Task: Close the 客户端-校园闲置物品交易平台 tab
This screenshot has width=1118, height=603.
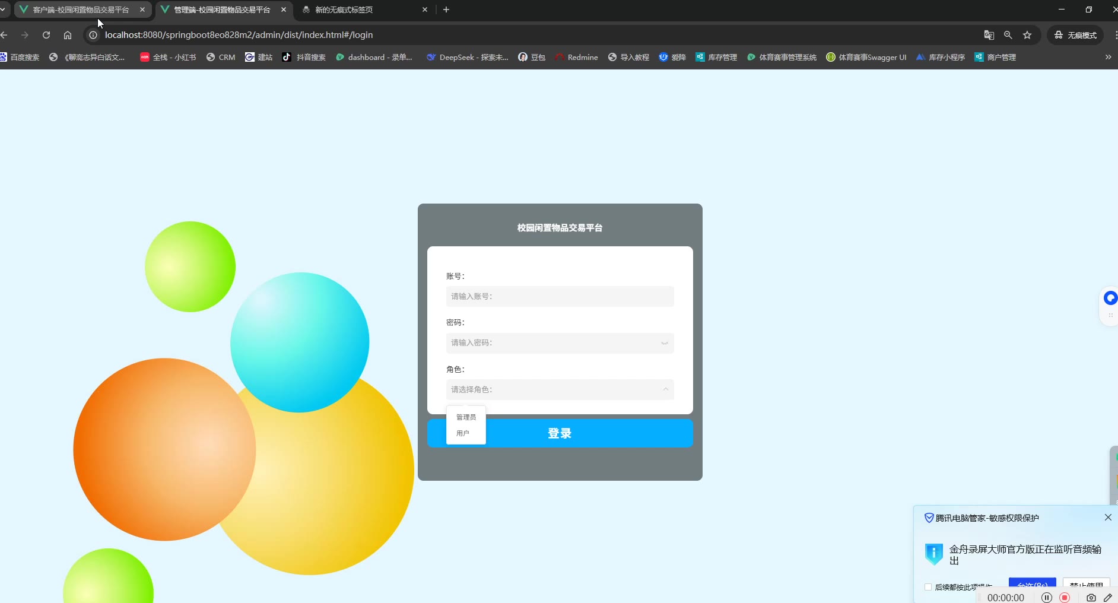Action: tap(142, 9)
